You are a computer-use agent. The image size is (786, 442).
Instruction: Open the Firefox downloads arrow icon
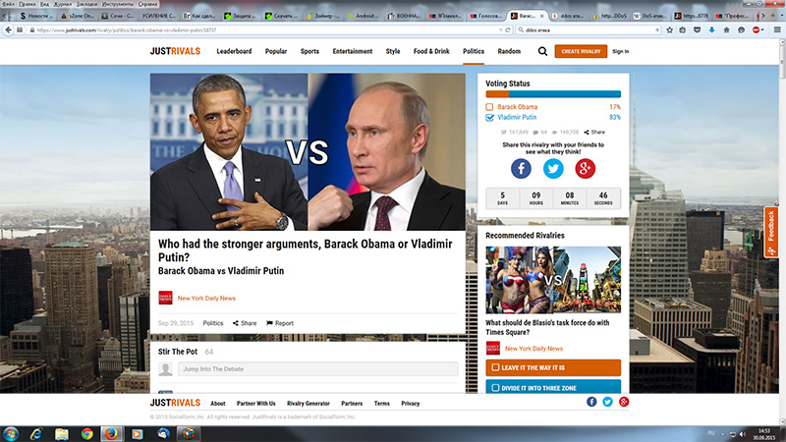711,30
